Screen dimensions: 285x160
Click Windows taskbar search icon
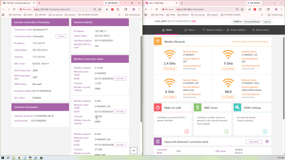[8, 158]
